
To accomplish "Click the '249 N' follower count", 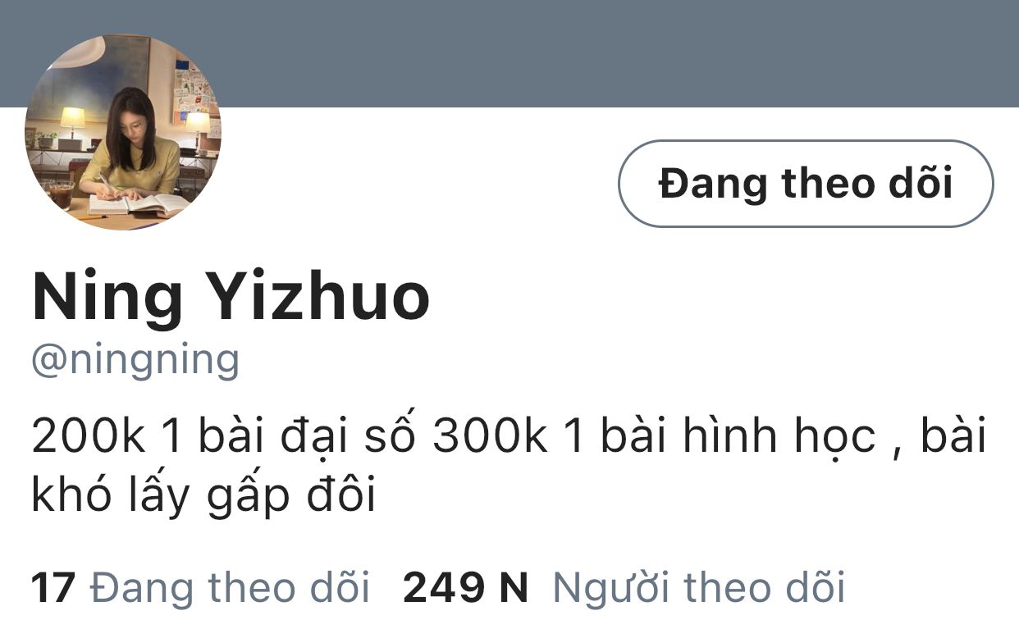I will 465,587.
